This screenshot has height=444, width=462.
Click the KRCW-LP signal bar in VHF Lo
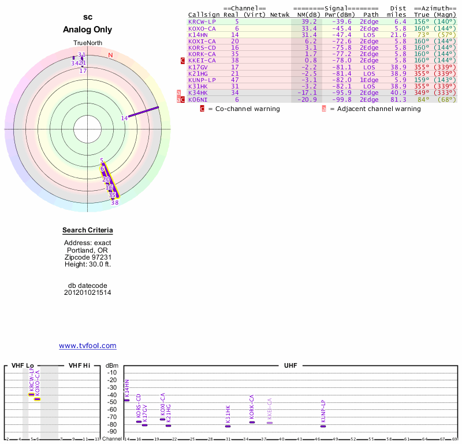32,394
